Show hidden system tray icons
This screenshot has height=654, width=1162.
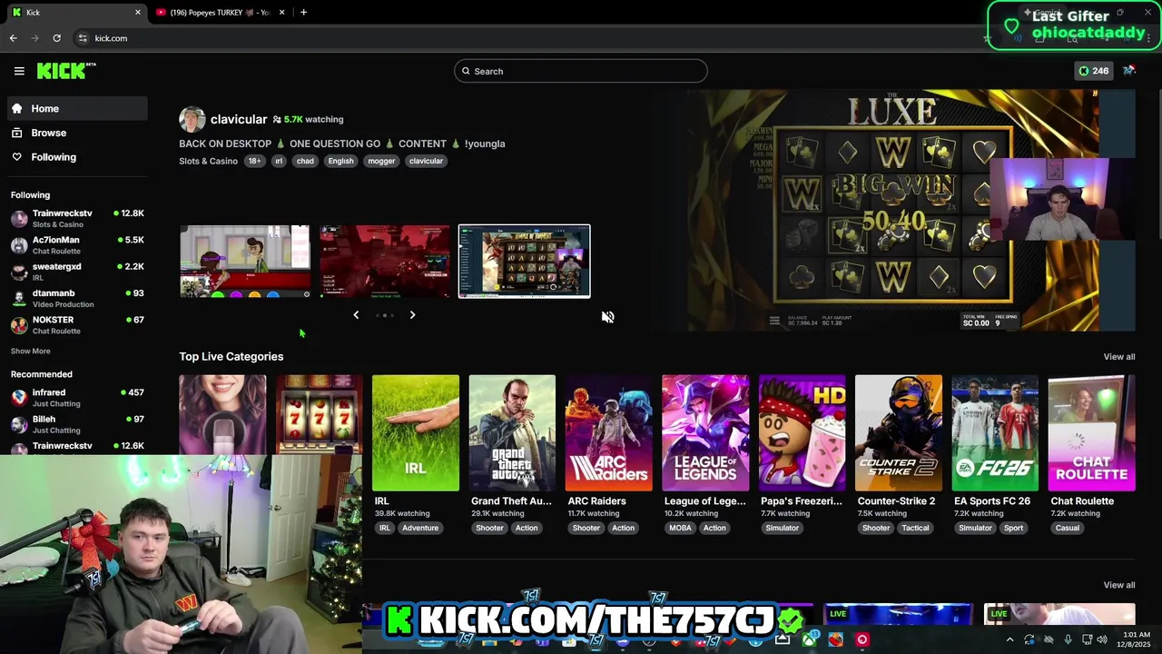[1009, 639]
